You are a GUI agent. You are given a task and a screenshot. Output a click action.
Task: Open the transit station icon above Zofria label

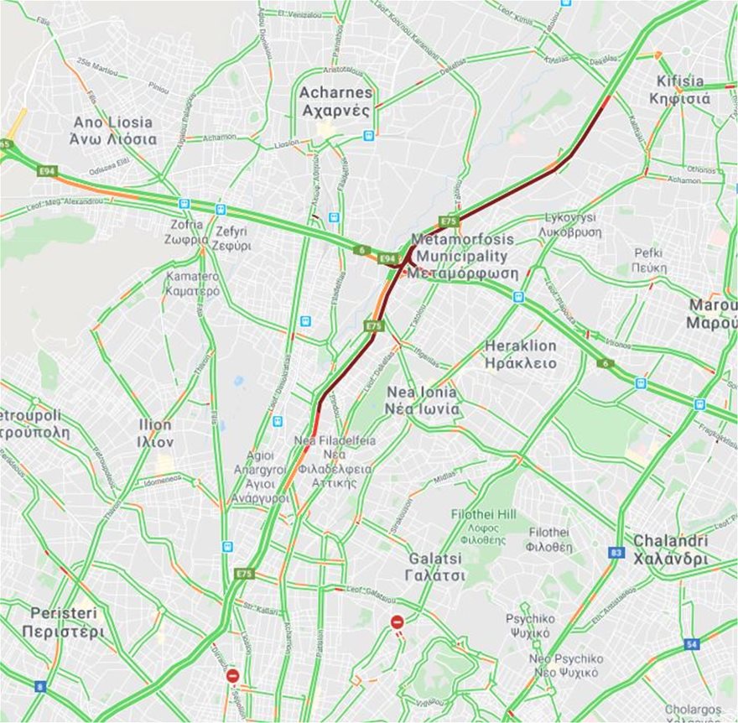(184, 204)
